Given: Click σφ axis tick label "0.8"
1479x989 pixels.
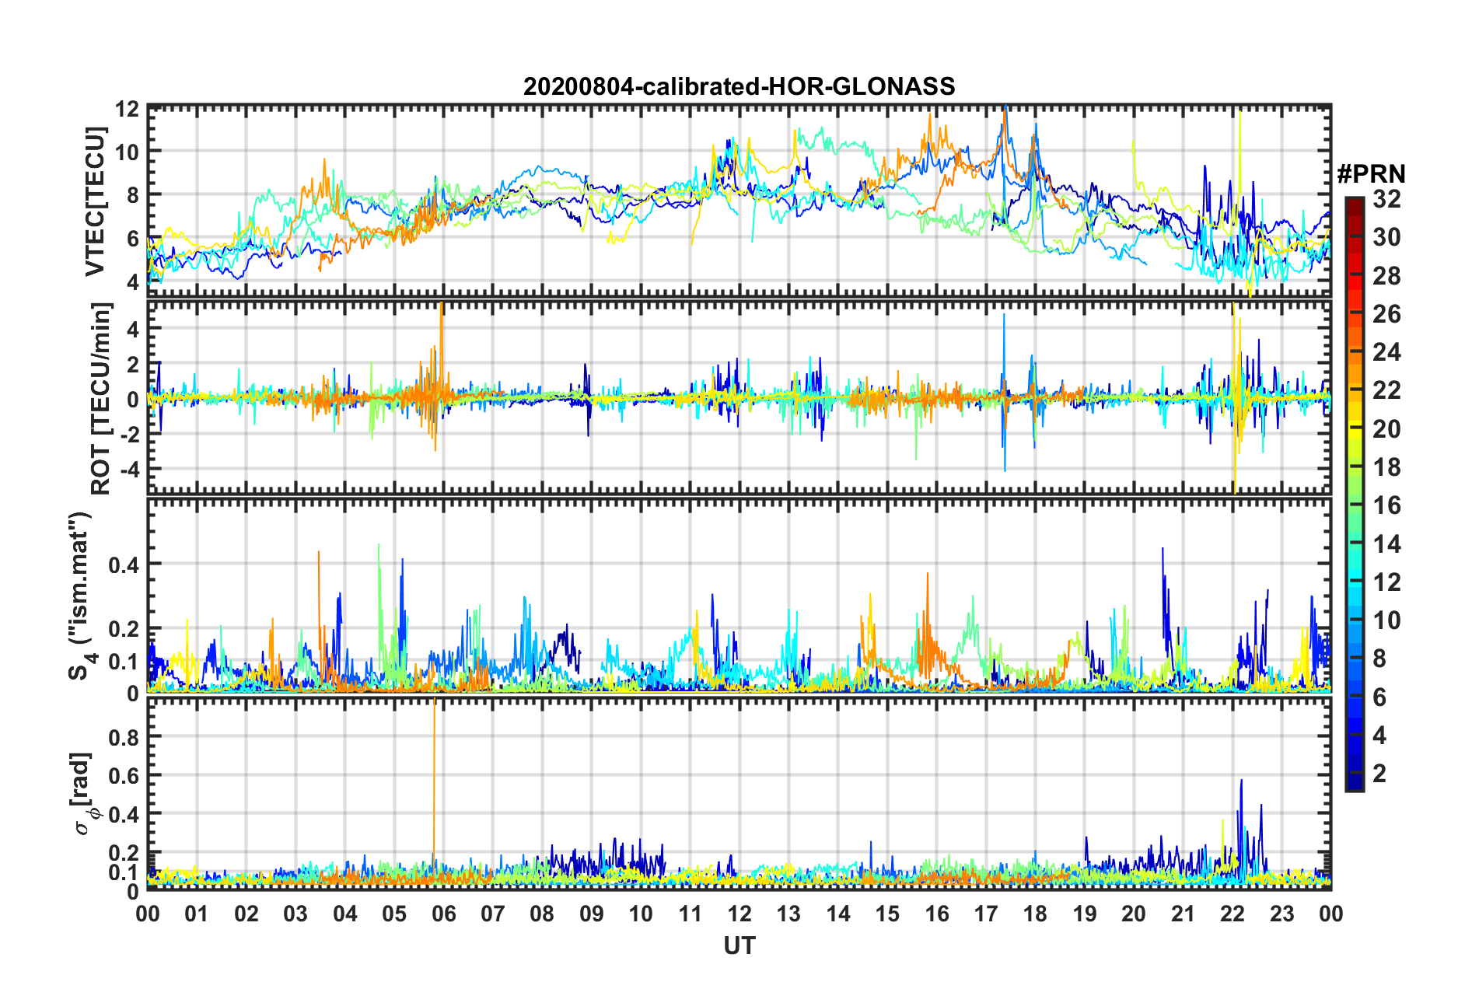Looking at the screenshot, I should (124, 736).
